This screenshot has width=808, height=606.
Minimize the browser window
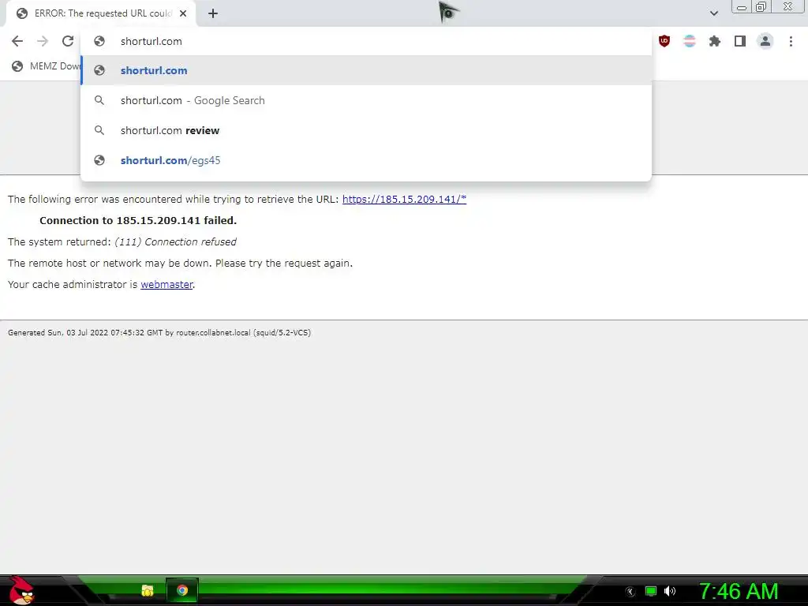pos(742,7)
